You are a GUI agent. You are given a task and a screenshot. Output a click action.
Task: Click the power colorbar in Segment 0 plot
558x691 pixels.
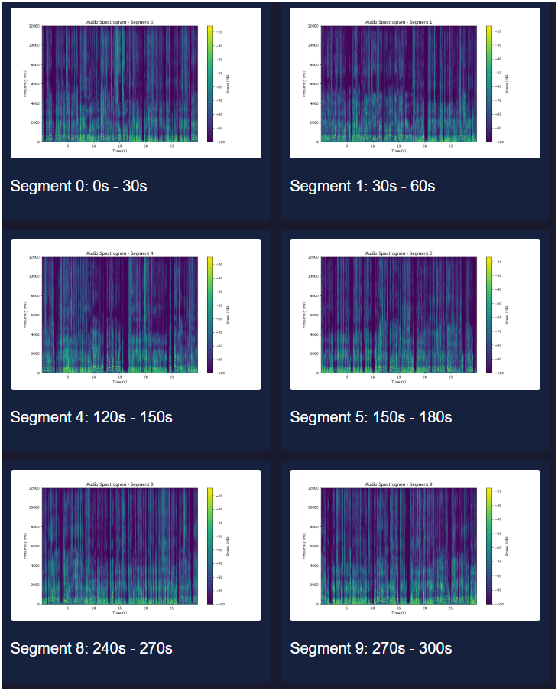click(209, 84)
